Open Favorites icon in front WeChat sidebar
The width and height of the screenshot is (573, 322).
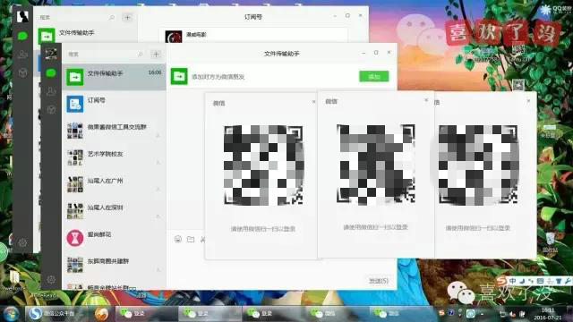(x=51, y=109)
